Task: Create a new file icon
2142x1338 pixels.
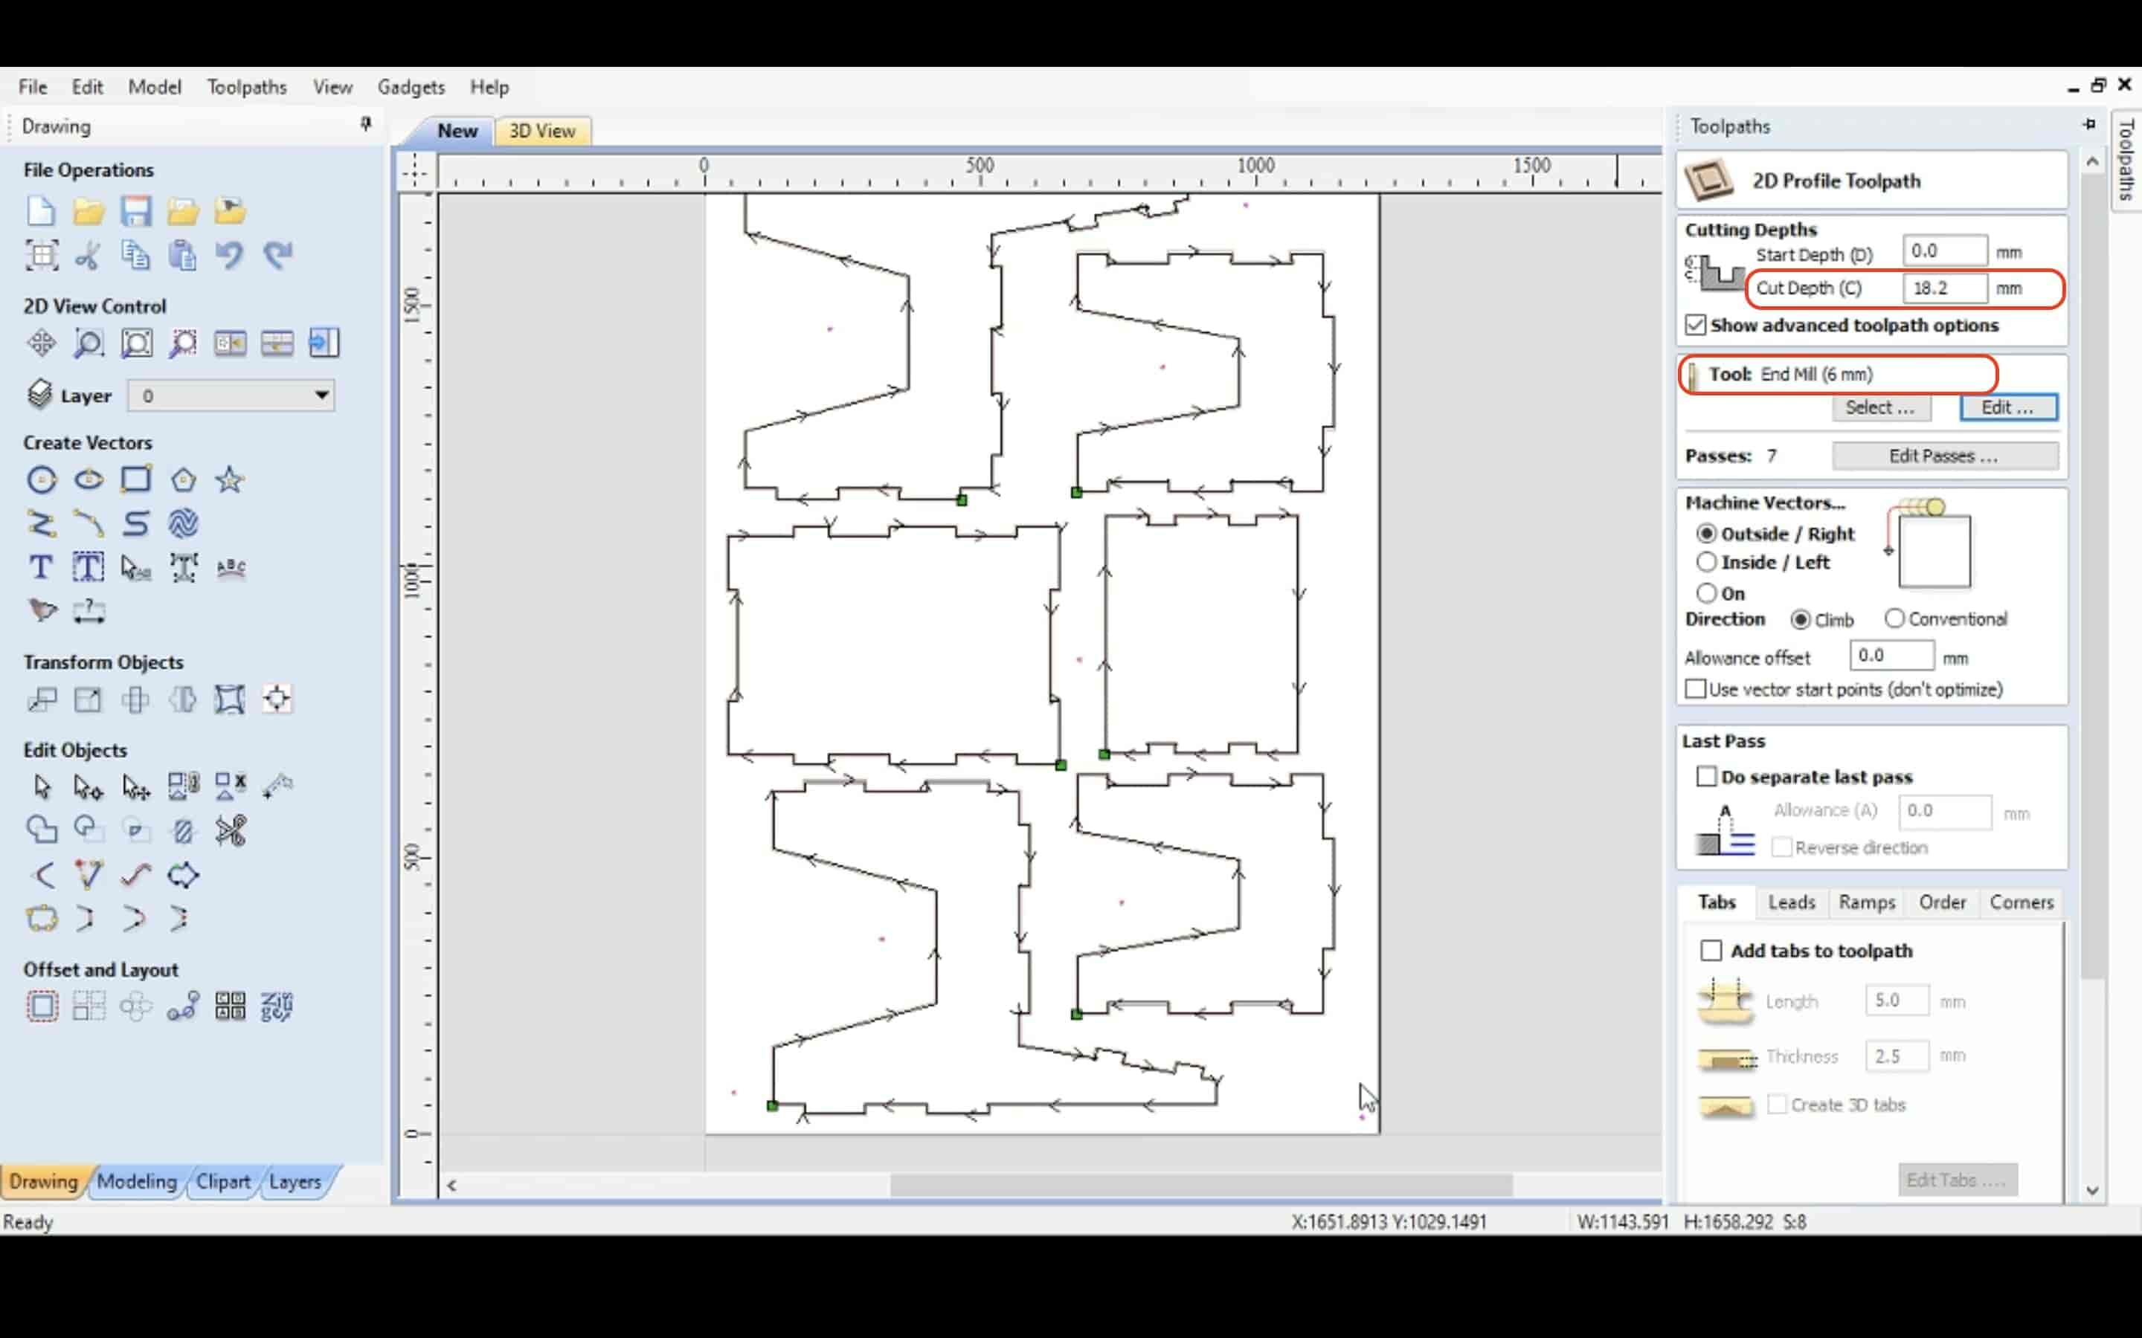Action: coord(41,212)
